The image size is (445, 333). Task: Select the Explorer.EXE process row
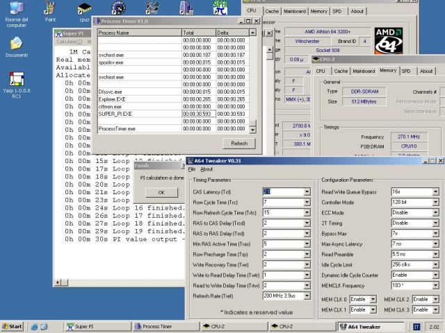173,99
